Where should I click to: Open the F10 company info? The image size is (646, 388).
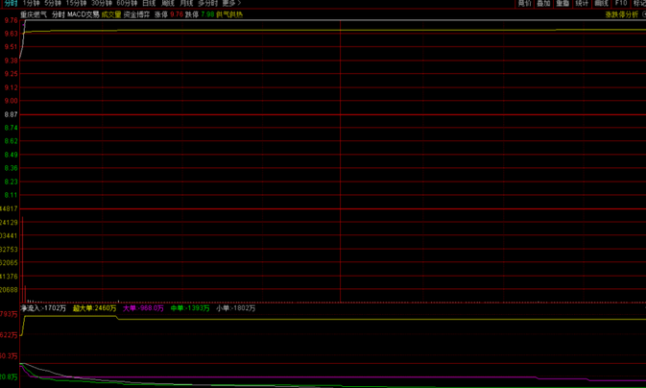point(620,4)
